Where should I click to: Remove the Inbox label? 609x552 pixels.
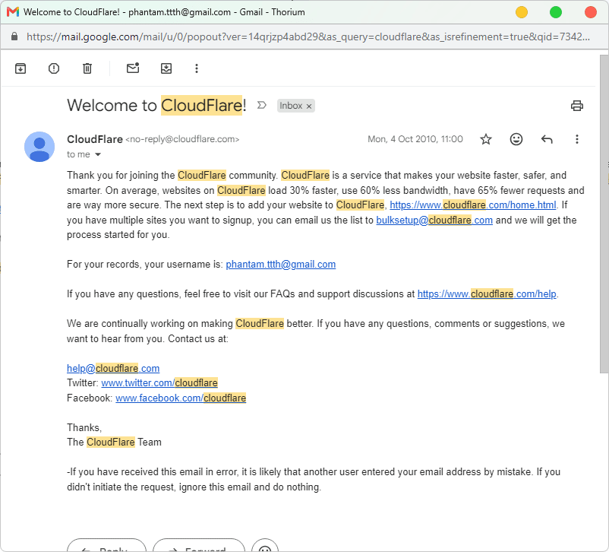(x=309, y=106)
